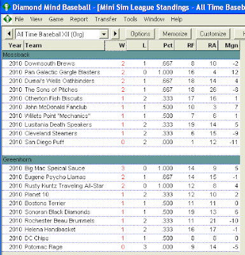Screen dimensions: 245x255
Task: Click the document icon beside File menu
Action: 8,19
